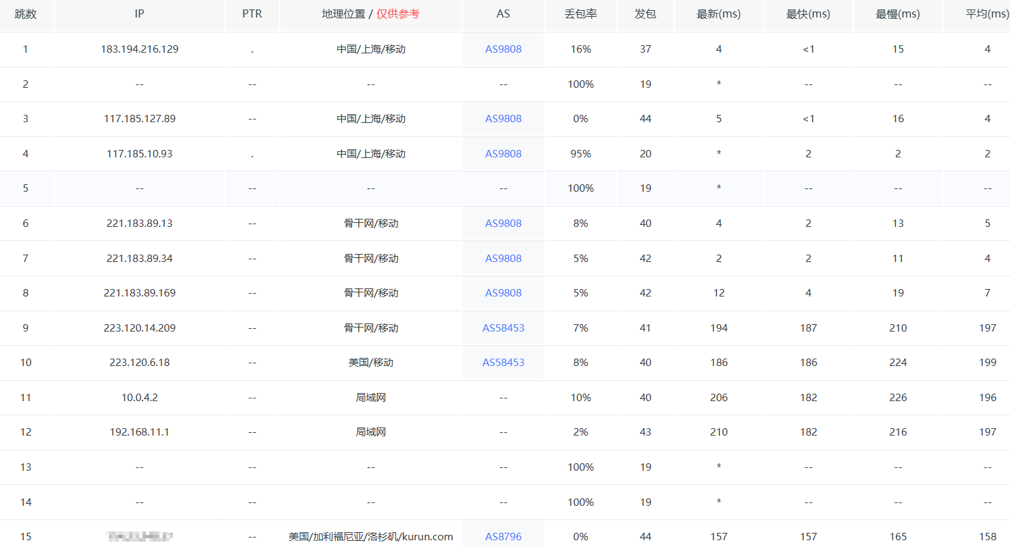Screen dimensions: 1010x547
Task: Click the blurred IP in hop 15
Action: 140,537
